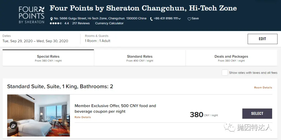Open the 217 Reviews link

(x=81, y=23)
